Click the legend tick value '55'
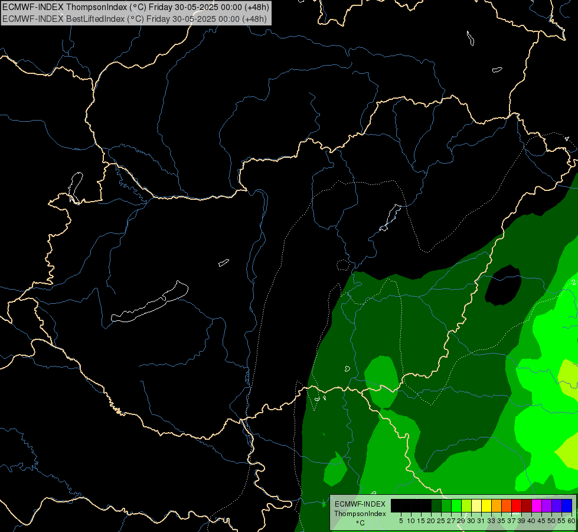This screenshot has width=578, height=532. [x=561, y=521]
